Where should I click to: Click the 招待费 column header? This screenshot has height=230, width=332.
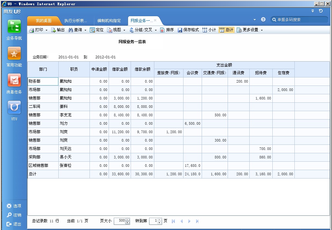[261, 73]
